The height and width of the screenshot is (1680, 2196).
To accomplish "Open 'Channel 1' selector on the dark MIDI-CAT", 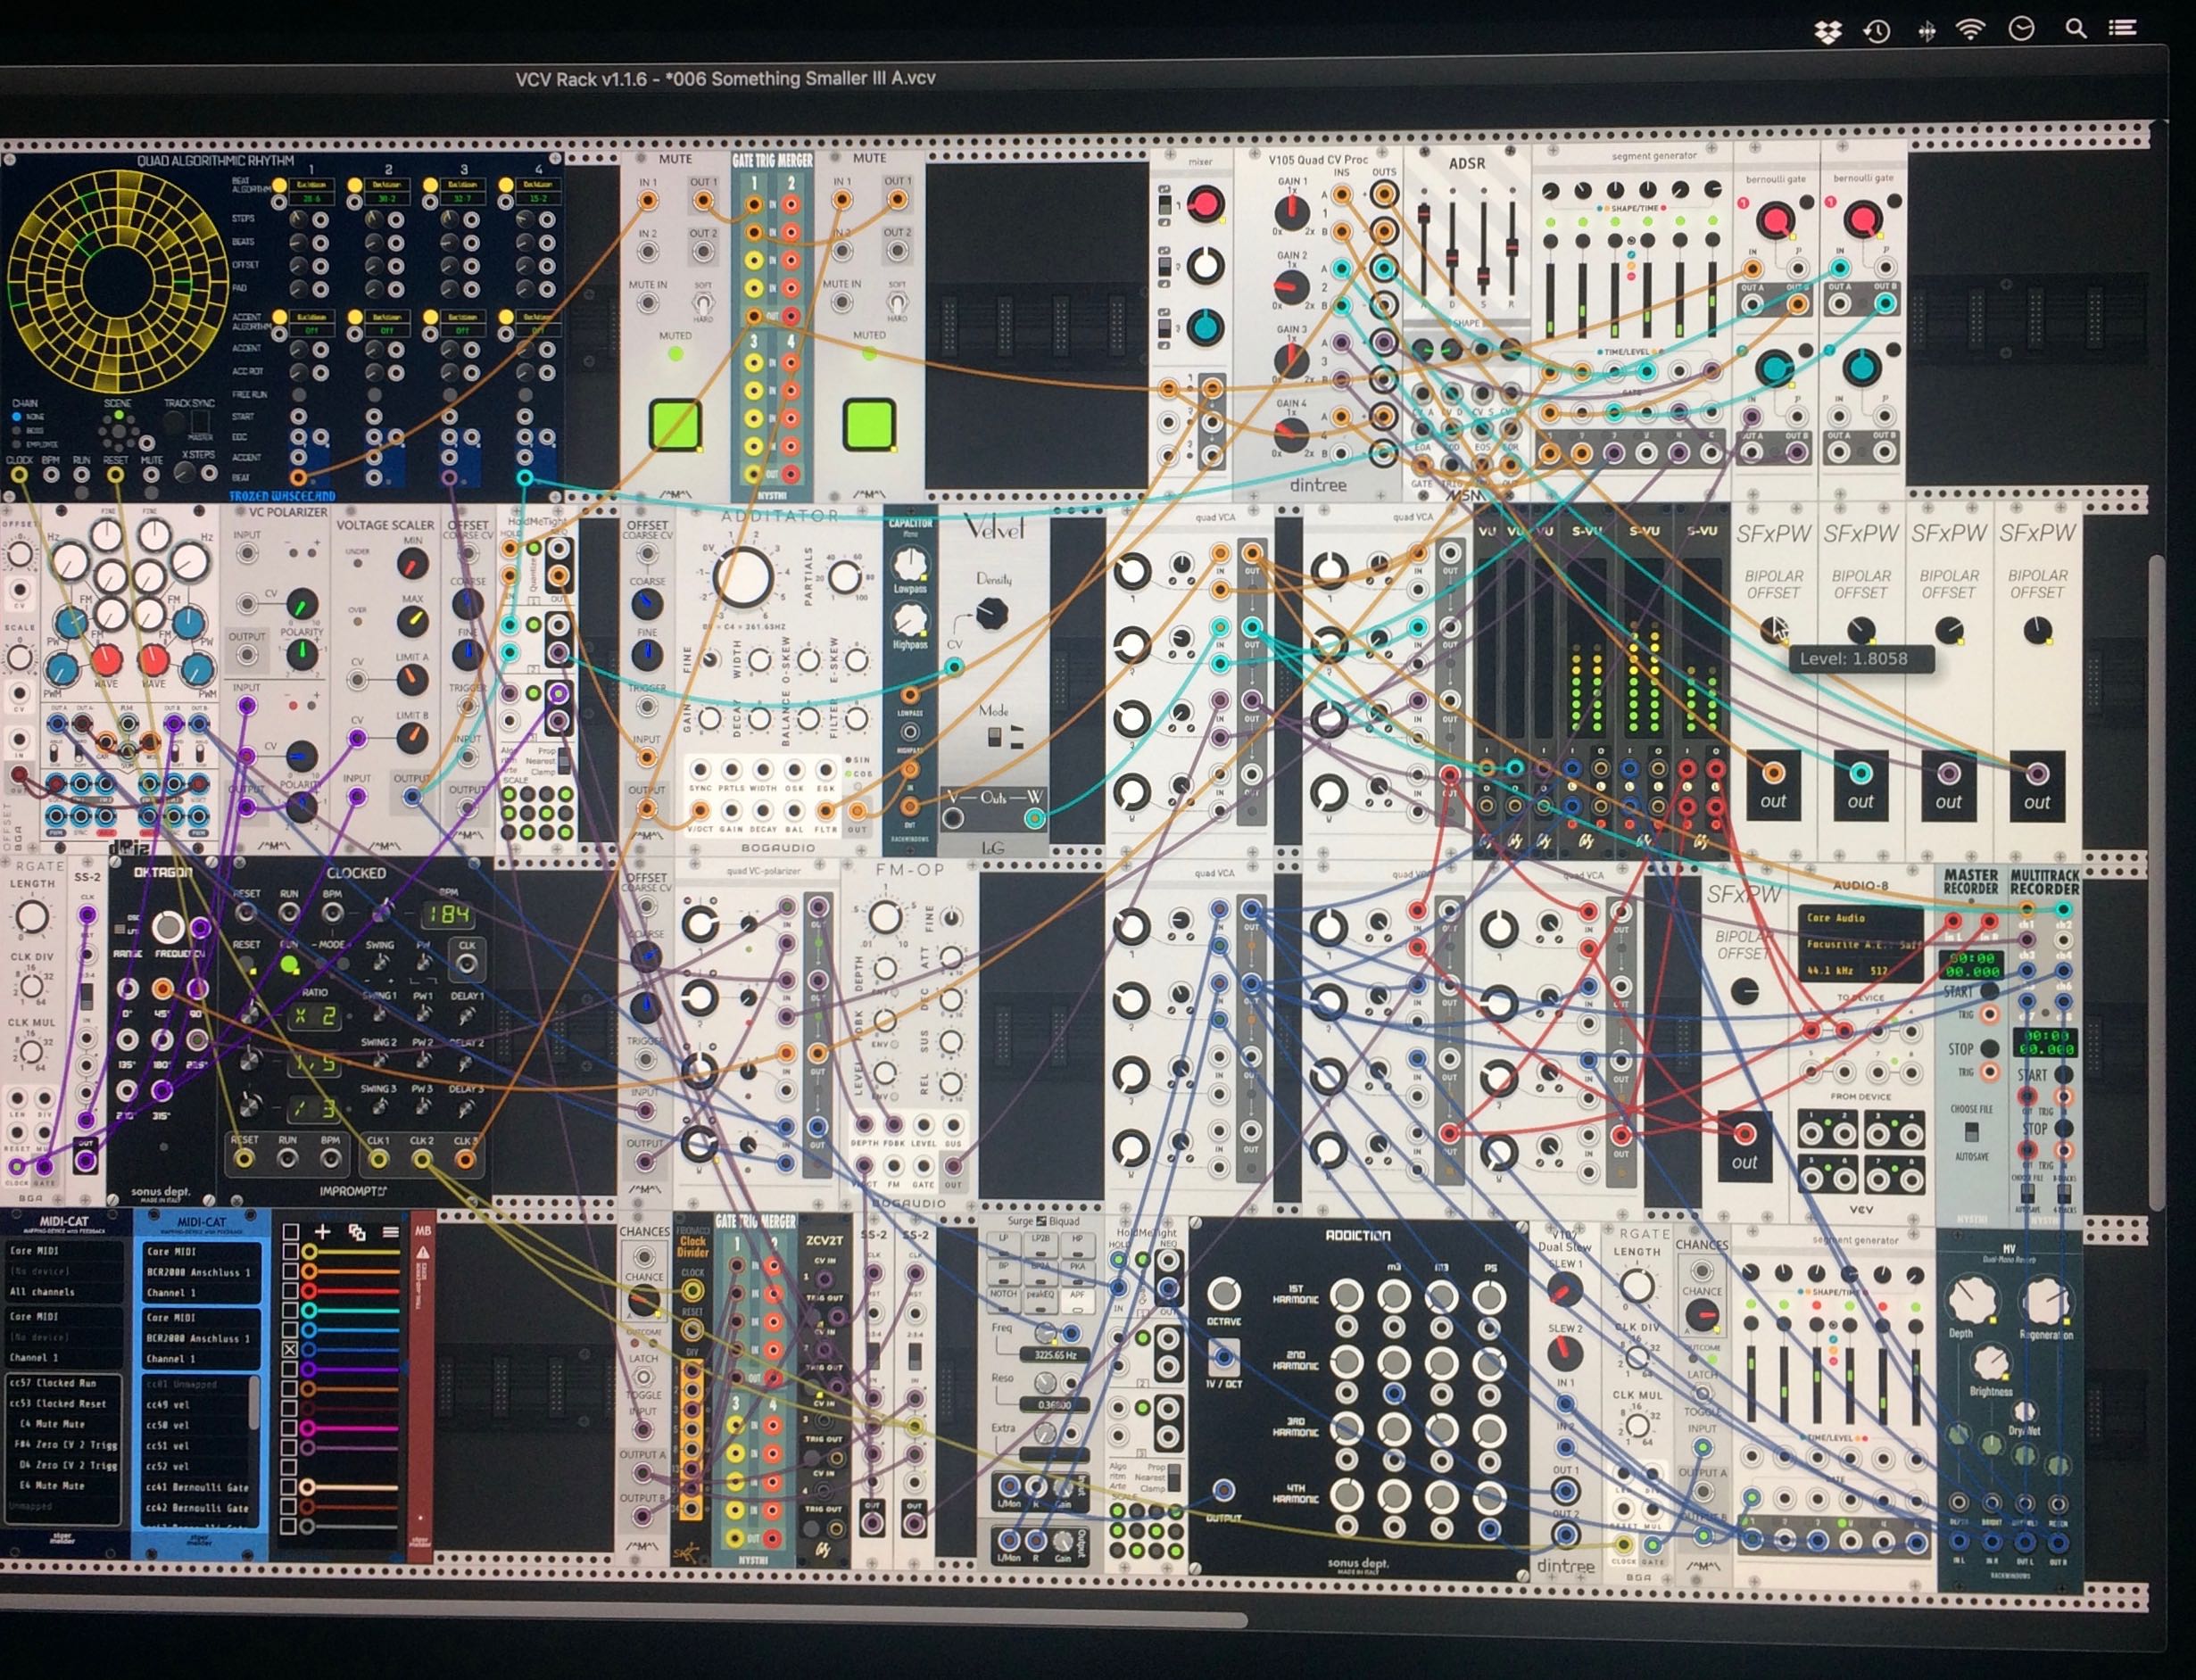I will 66,1359.
